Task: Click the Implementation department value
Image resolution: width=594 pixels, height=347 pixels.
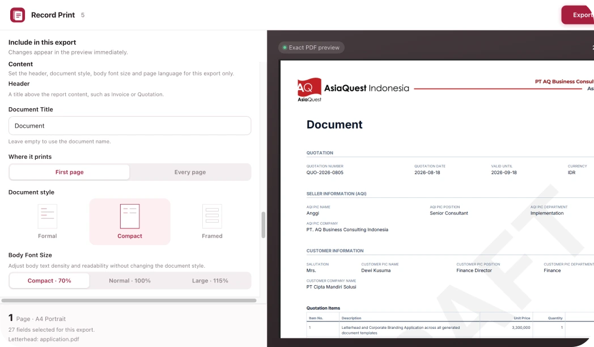Action: point(547,213)
